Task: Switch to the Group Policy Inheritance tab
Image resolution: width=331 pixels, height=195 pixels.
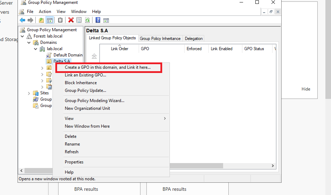Action: pyautogui.click(x=160, y=39)
